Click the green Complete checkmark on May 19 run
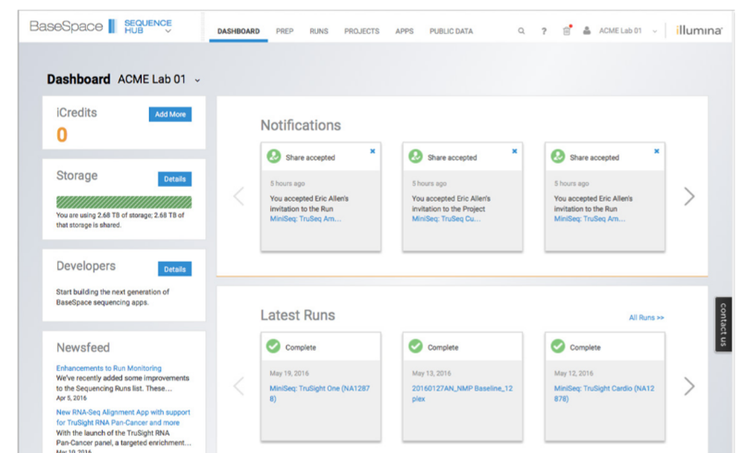Image resolution: width=745 pixels, height=453 pixels. tap(275, 346)
